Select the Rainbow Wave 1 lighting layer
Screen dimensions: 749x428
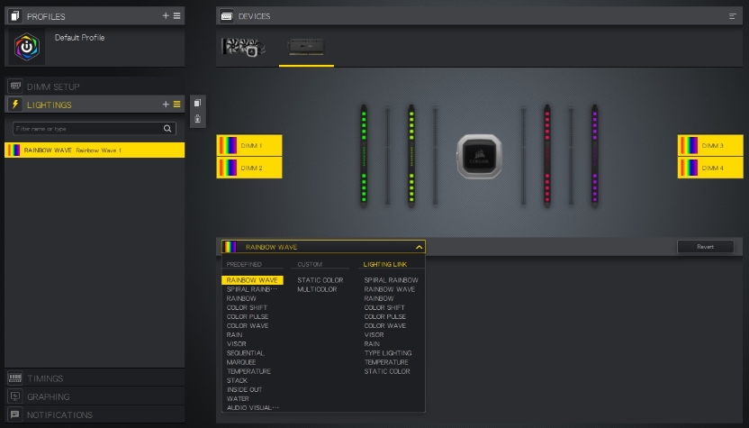pyautogui.click(x=95, y=150)
